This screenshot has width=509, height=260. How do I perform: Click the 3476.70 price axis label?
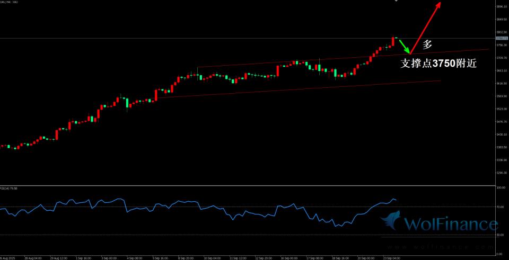coord(502,122)
